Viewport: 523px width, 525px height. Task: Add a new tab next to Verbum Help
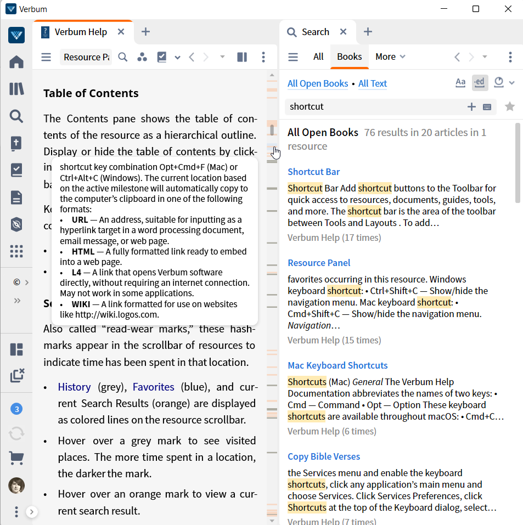pos(145,32)
